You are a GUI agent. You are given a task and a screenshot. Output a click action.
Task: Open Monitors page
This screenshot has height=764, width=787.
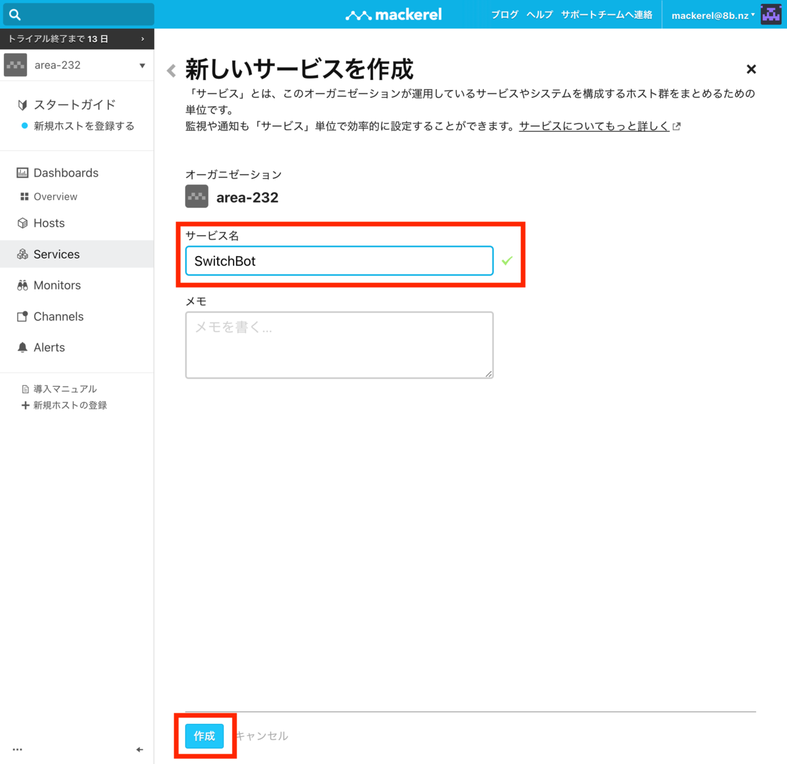point(57,285)
